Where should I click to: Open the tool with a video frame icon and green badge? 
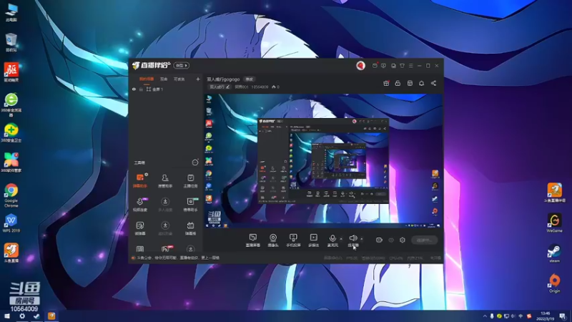190,205
